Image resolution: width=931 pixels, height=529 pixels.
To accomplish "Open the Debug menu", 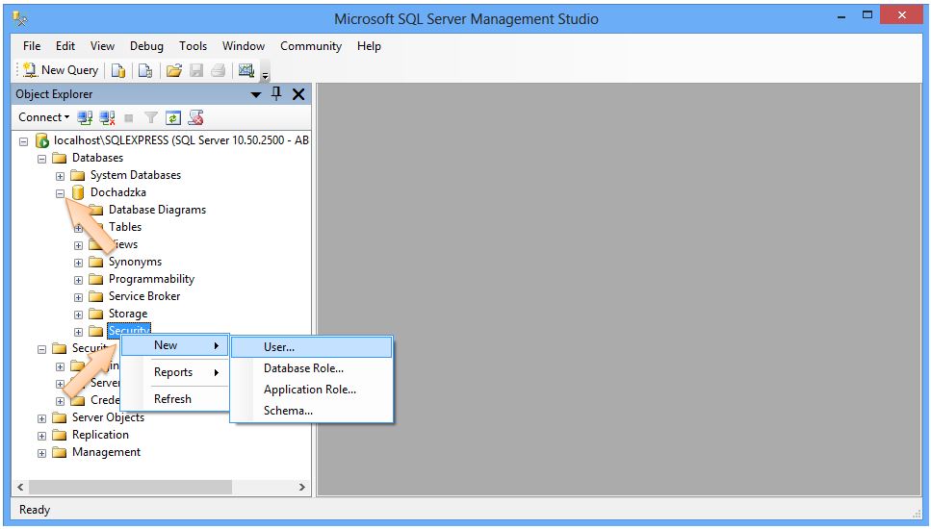I will 146,46.
